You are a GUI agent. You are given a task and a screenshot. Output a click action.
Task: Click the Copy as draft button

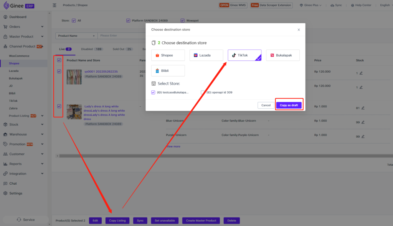(289, 105)
